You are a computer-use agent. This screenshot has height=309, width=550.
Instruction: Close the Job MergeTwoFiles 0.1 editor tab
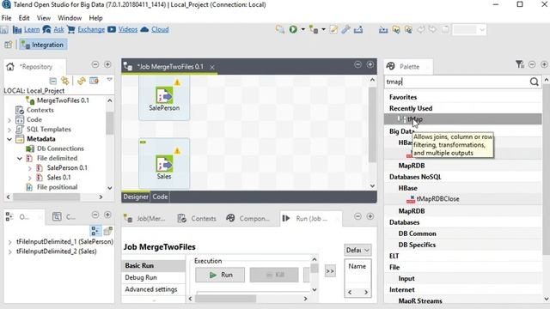click(x=212, y=67)
